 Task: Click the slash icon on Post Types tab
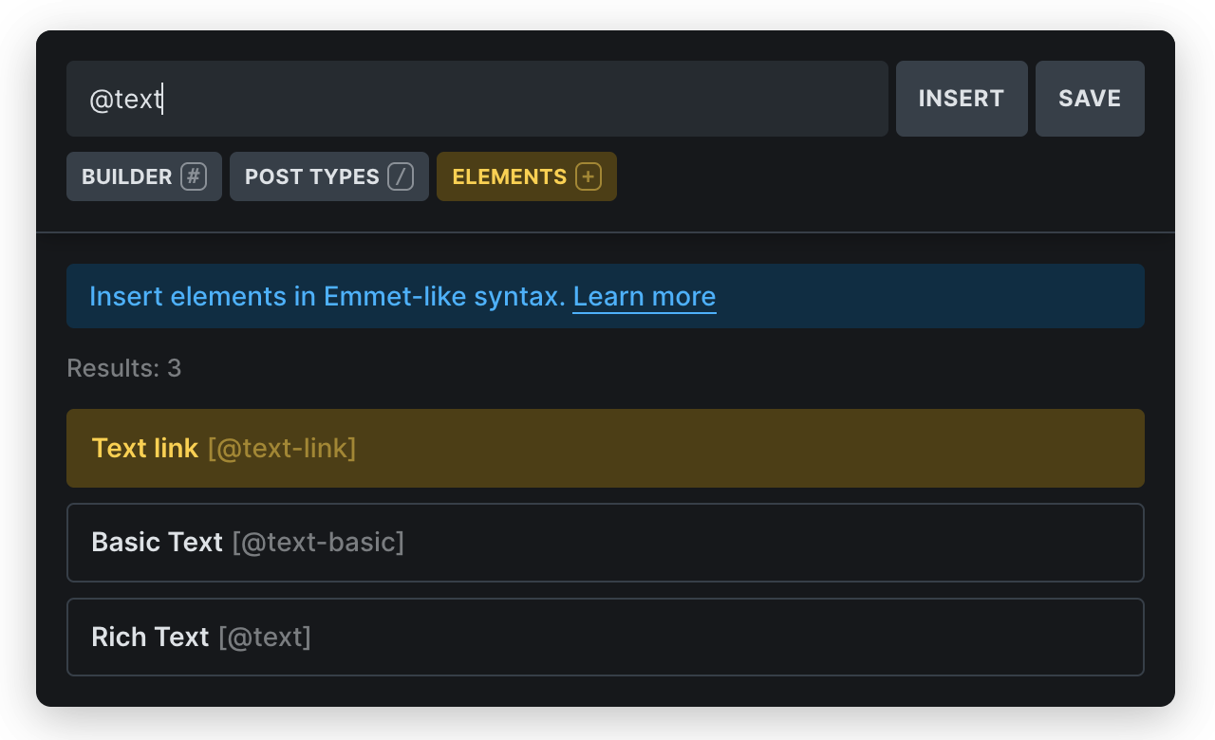401,176
